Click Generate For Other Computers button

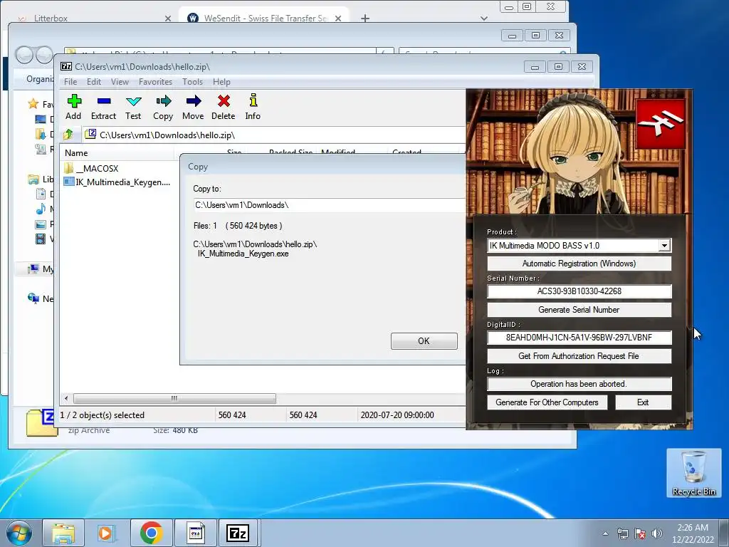coord(547,402)
